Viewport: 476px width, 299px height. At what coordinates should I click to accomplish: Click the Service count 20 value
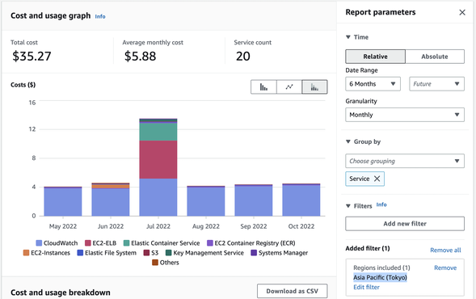[243, 57]
